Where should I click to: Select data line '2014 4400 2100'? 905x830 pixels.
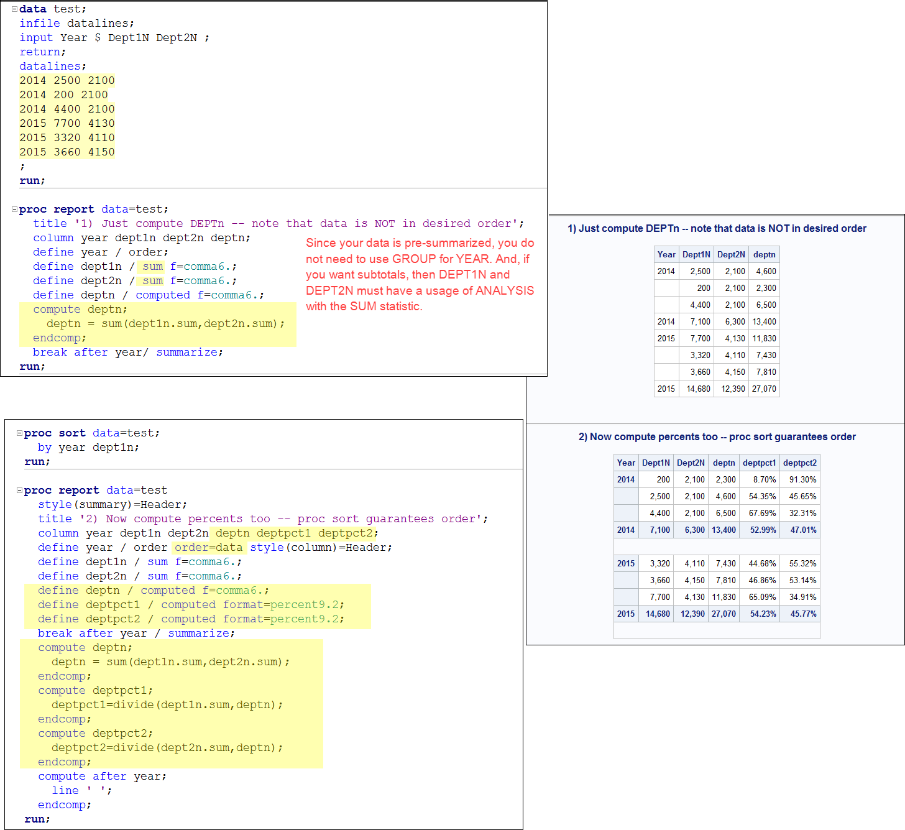tap(67, 109)
